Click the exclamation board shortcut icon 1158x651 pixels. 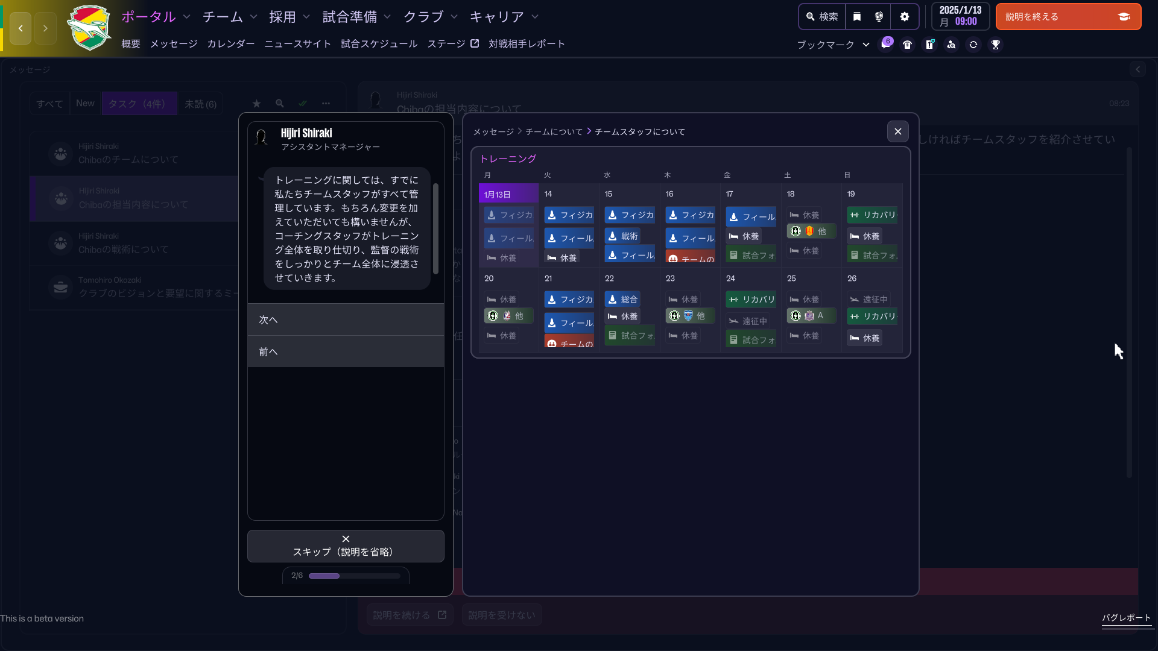[x=929, y=45]
